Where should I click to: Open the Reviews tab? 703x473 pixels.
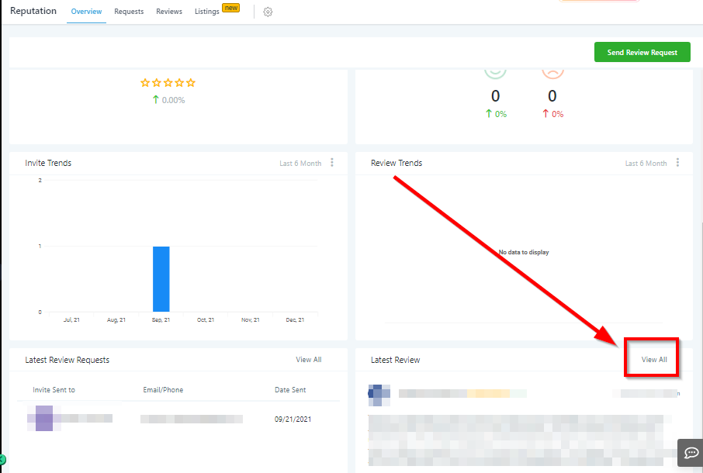point(169,12)
